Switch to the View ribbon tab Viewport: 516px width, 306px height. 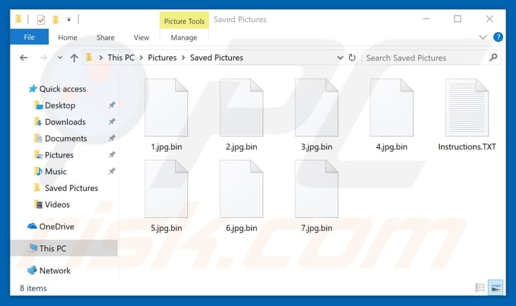click(x=141, y=37)
